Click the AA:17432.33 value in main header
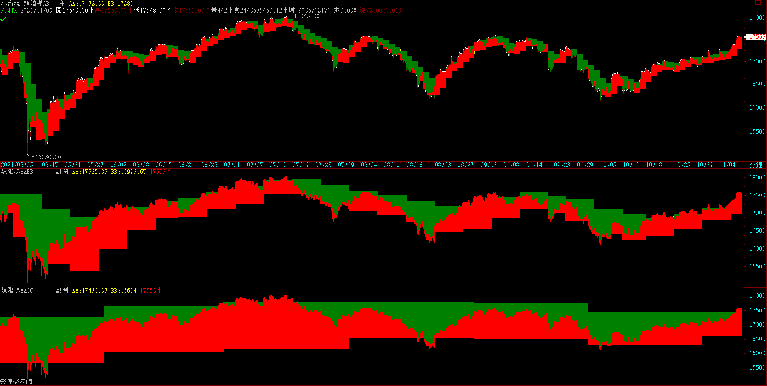Screen dimensions: 767x386 tap(86, 4)
